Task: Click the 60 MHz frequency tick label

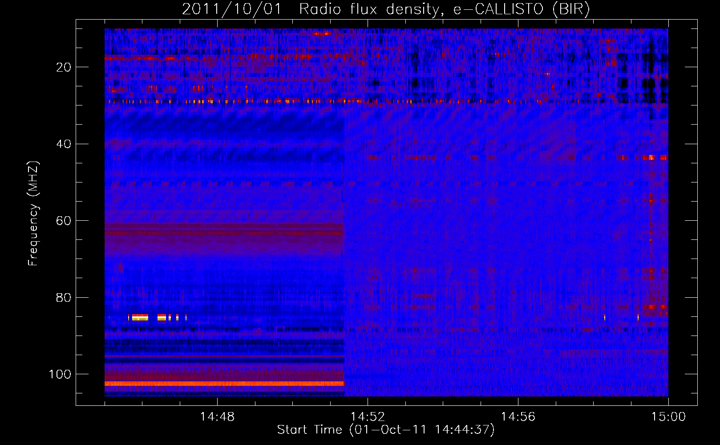Action: [64, 221]
